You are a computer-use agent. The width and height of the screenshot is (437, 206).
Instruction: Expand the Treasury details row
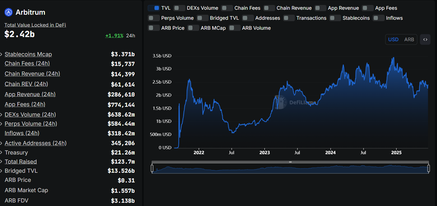point(2,153)
